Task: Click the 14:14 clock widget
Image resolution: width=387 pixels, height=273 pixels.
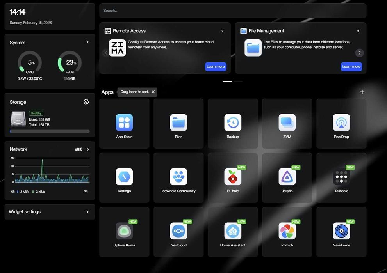Action: 18,12
